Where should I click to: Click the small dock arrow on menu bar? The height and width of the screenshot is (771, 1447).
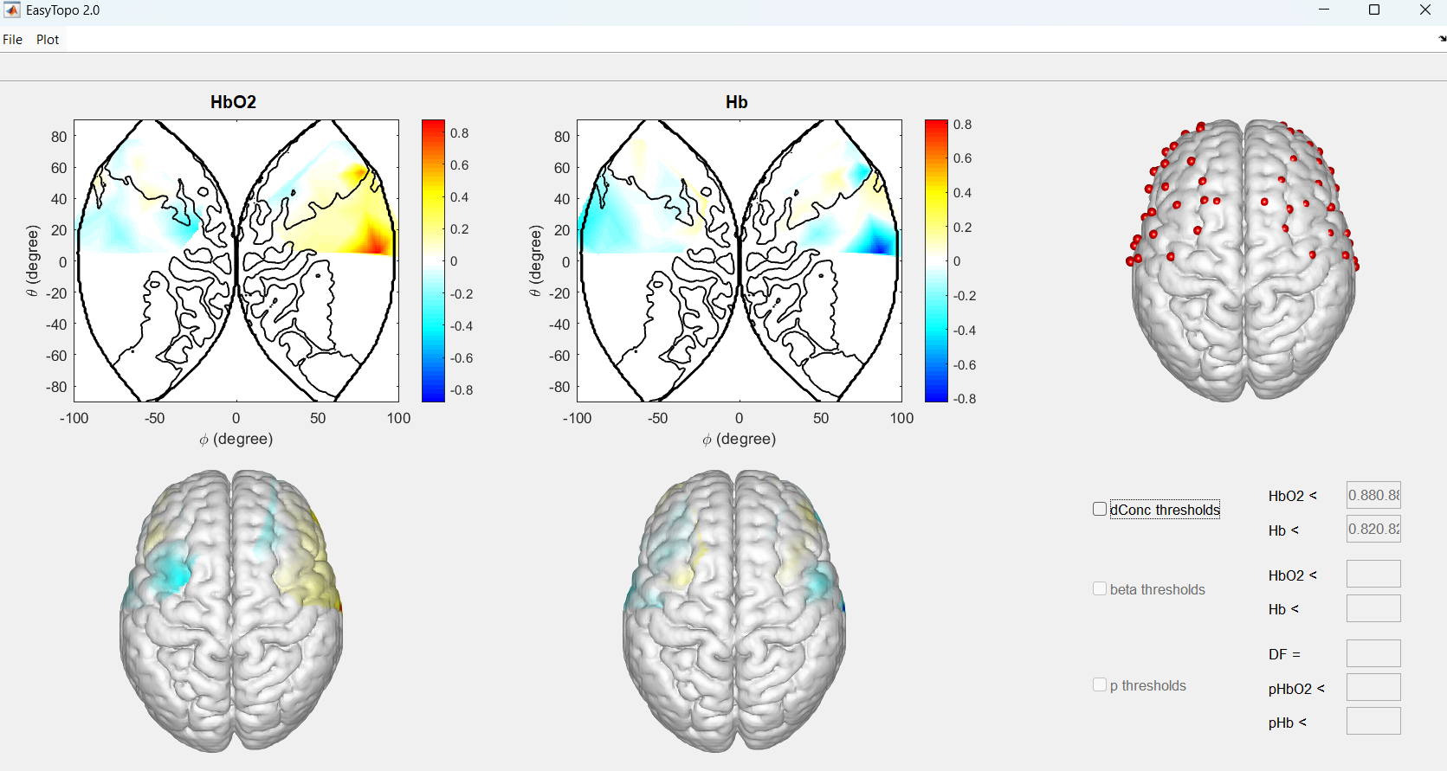[1442, 39]
